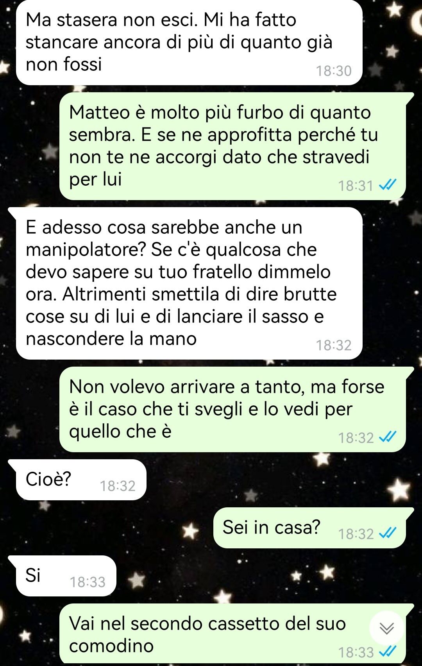Tap read receipt ticks on 'Matteo è molto' message
This screenshot has height=666, width=422.
(x=388, y=185)
